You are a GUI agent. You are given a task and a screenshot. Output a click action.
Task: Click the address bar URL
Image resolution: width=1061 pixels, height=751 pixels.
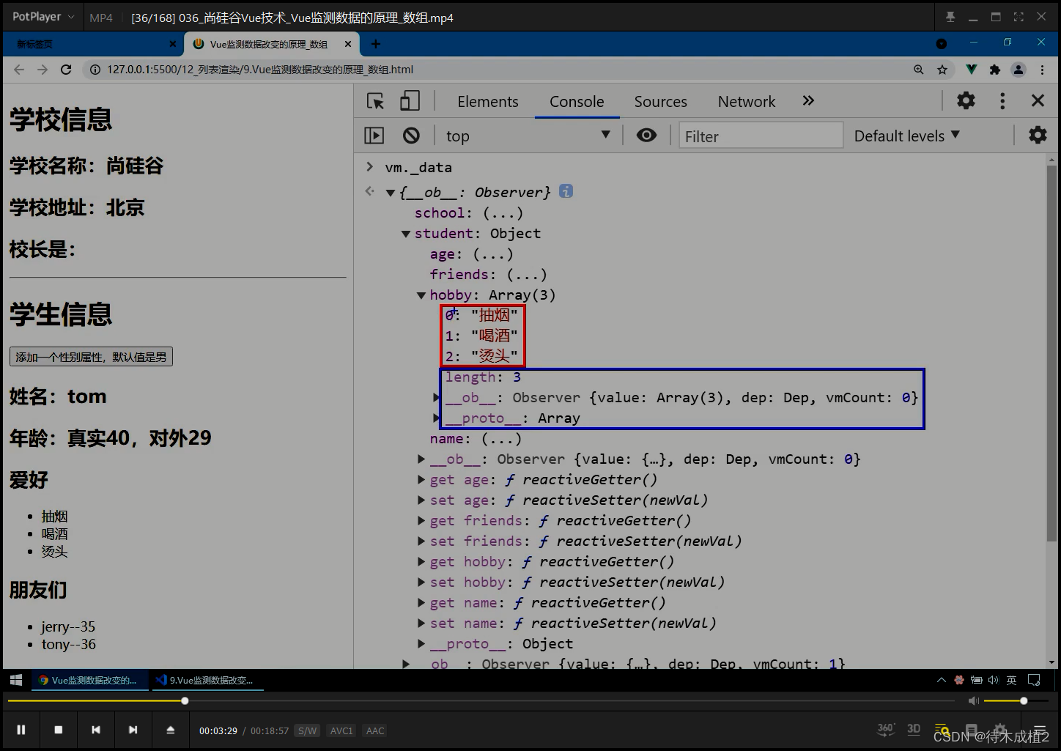260,70
